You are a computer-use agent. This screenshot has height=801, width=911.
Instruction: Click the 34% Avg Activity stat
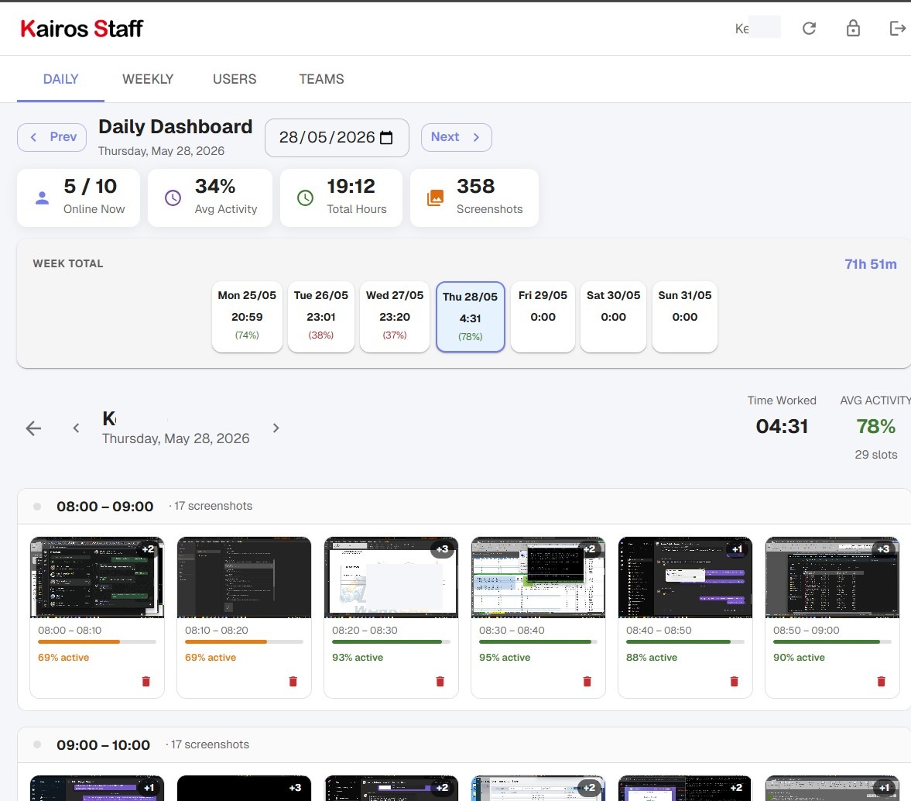tap(210, 198)
